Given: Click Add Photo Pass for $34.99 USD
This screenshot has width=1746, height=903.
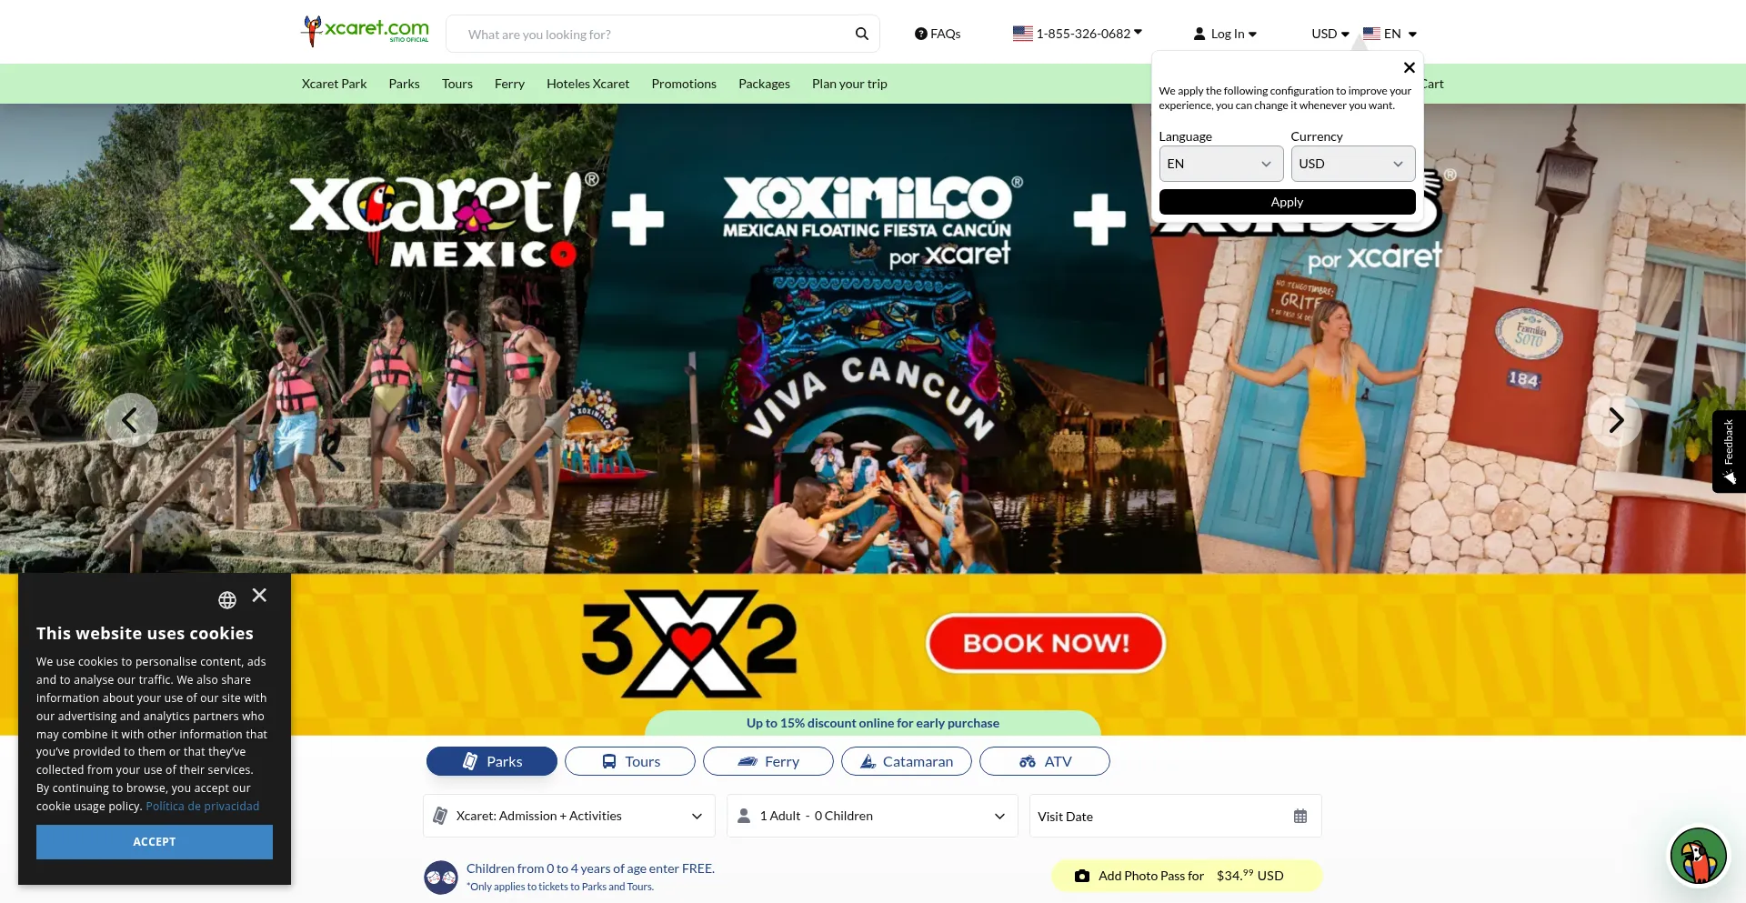Looking at the screenshot, I should 1187,876.
